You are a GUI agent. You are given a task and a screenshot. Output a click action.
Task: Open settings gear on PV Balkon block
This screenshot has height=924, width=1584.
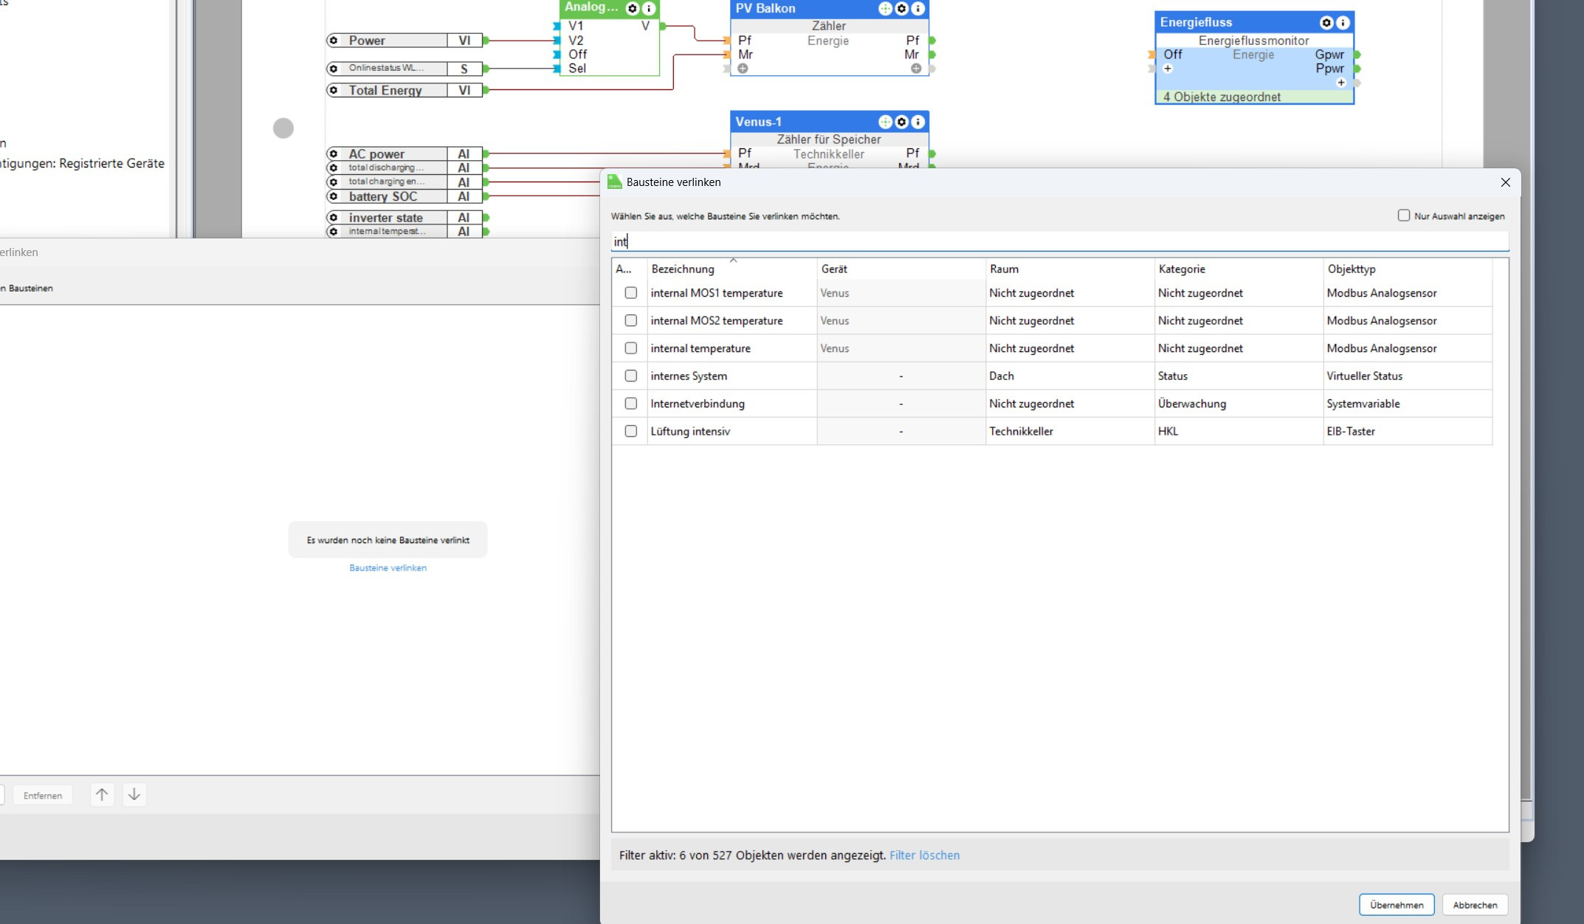(901, 9)
